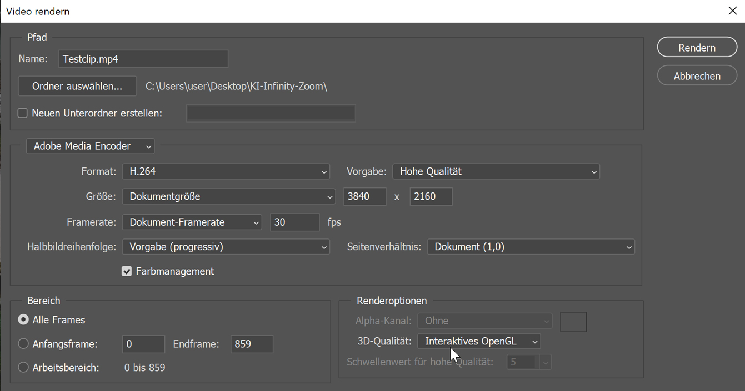Cancel with the Abbrechen button

[697, 76]
